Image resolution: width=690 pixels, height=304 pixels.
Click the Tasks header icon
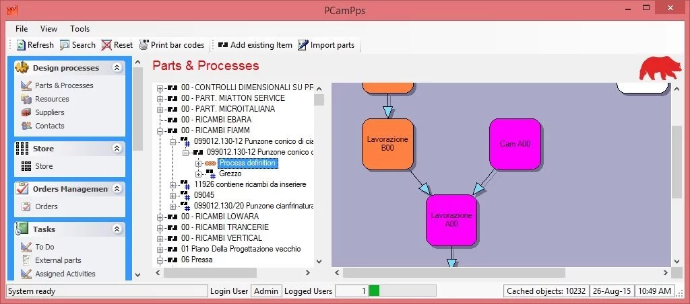click(x=22, y=229)
